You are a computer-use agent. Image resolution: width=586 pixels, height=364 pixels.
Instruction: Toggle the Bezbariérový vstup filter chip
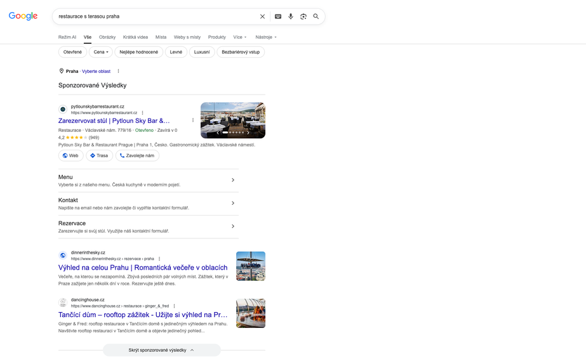(x=241, y=52)
